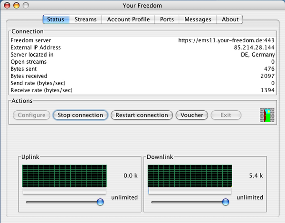The height and width of the screenshot is (223, 285).
Task: Switch to the Status tab
Action: point(56,19)
